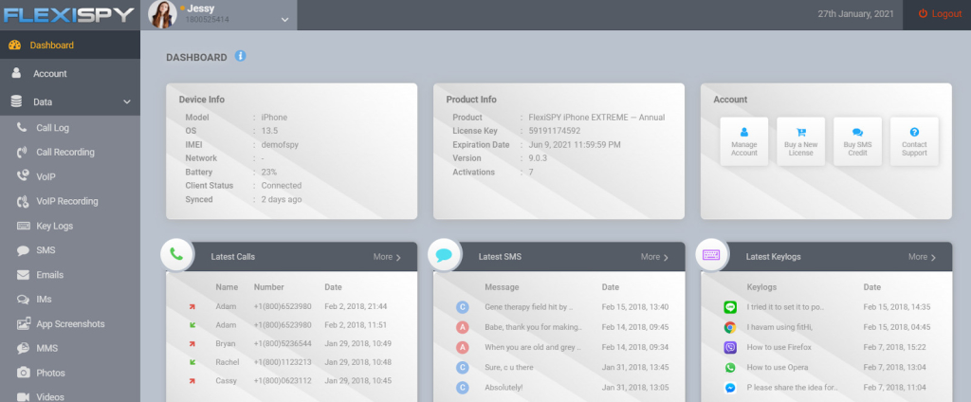Viewport: 971px width, 402px height.
Task: Click Bryan call row outgoing arrow
Action: click(x=192, y=344)
